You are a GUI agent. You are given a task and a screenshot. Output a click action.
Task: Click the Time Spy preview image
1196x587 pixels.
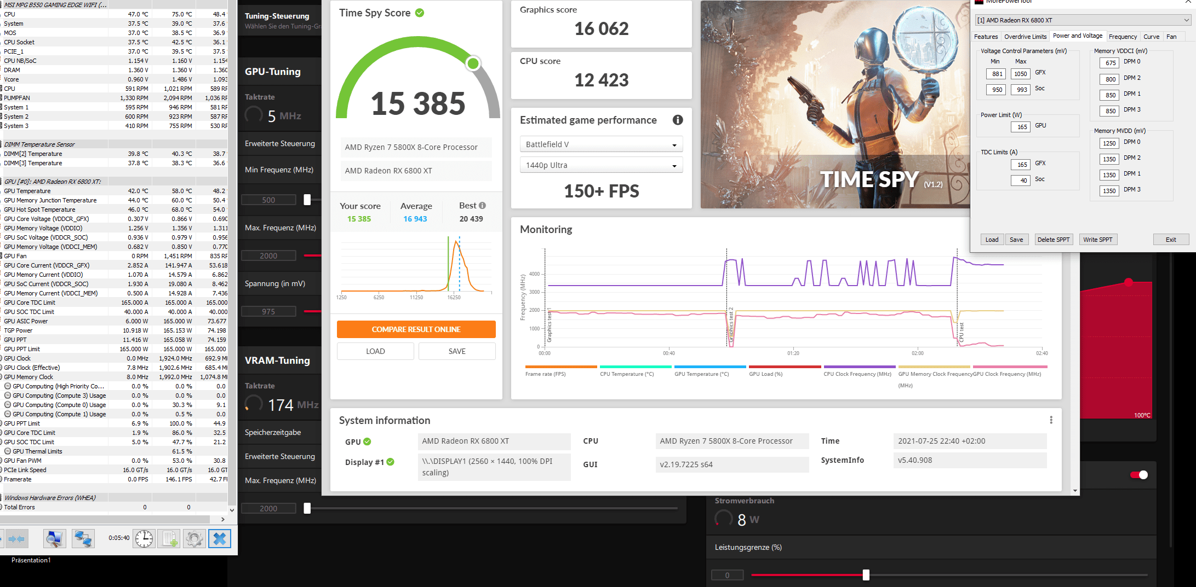click(x=835, y=104)
